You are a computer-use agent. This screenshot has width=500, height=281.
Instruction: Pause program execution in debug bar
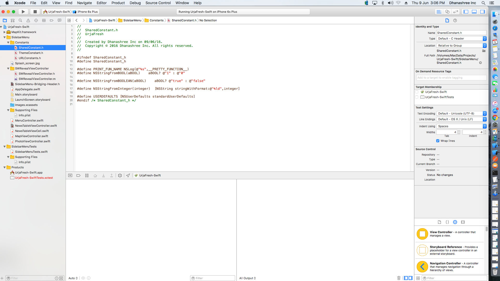coord(87,175)
